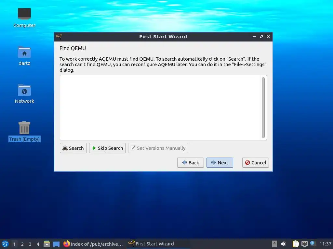
Task: Select the dartz home folder icon
Action: click(x=24, y=56)
